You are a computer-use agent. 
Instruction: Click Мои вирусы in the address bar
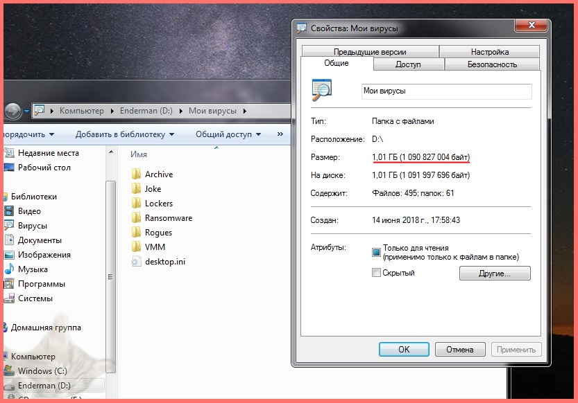point(212,111)
